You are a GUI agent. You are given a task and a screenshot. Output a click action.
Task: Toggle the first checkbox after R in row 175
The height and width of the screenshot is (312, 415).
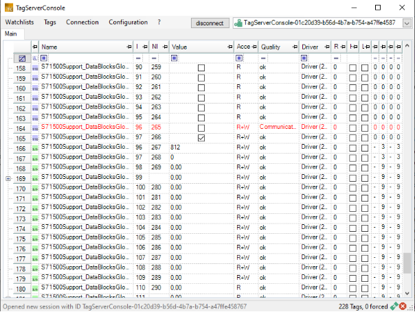click(352, 239)
